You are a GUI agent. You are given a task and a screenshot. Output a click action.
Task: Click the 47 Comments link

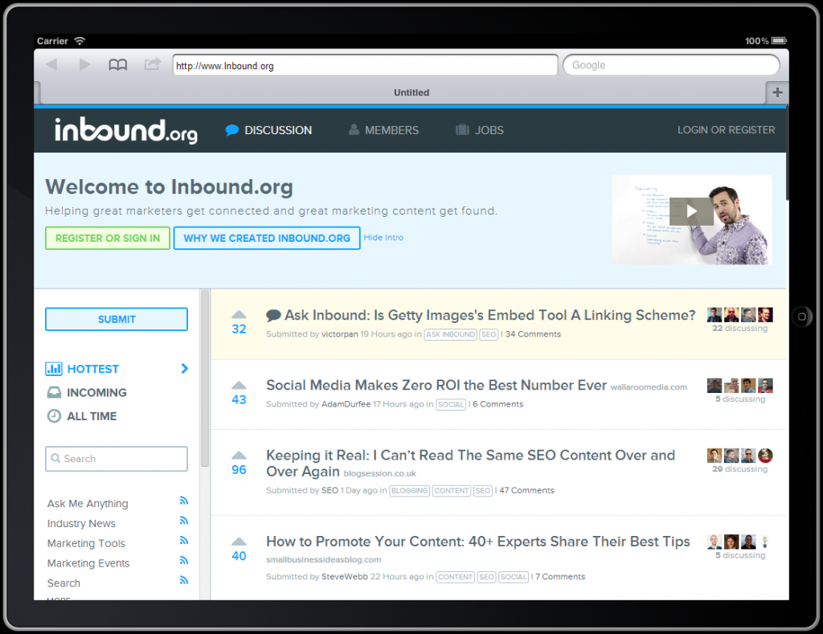click(526, 491)
